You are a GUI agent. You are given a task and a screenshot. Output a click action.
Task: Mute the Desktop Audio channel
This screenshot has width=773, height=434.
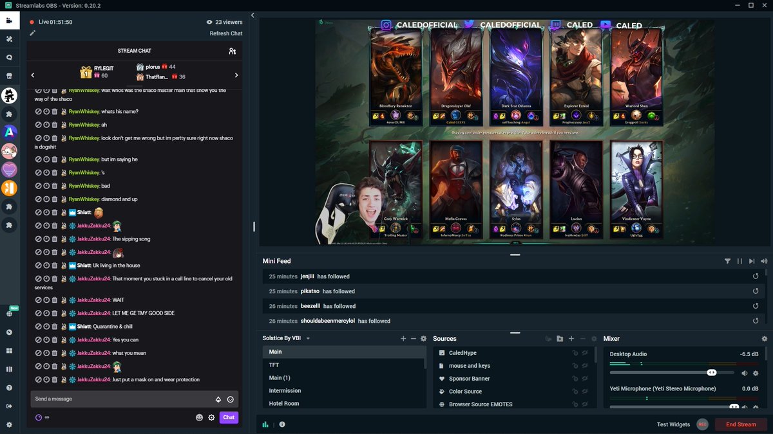(745, 373)
